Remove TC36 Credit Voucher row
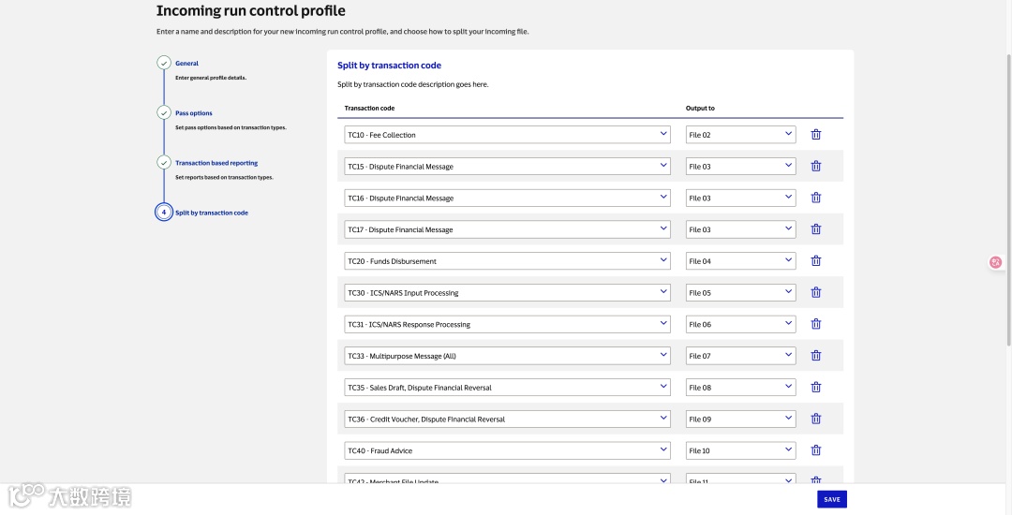1012x515 pixels. (x=815, y=419)
